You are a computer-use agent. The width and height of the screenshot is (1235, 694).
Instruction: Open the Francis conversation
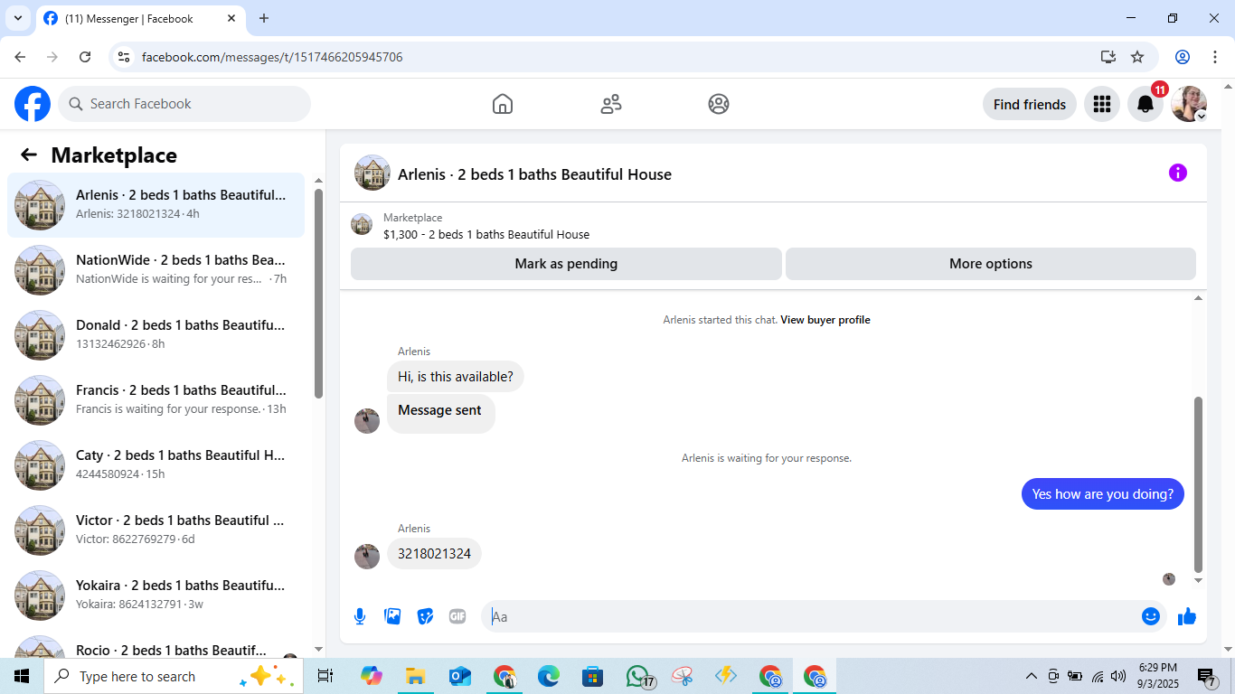[x=156, y=400]
